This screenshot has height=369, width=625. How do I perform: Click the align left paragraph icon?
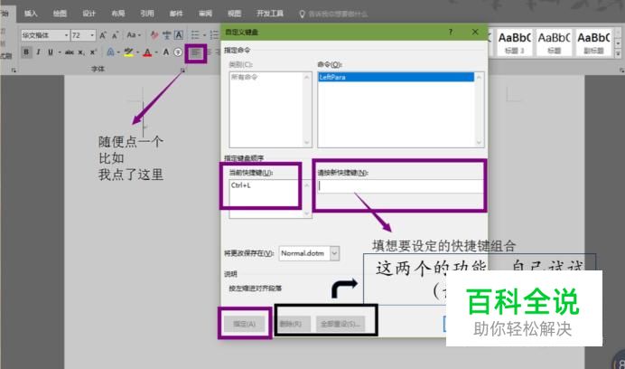(x=196, y=52)
